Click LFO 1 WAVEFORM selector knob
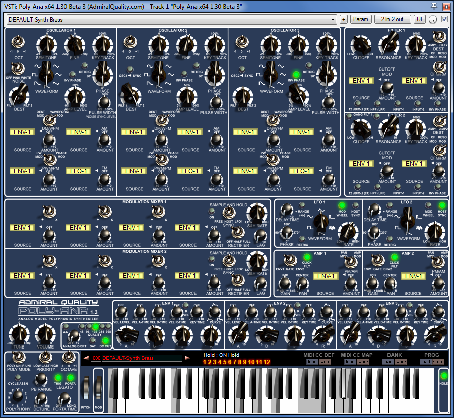 click(320, 222)
